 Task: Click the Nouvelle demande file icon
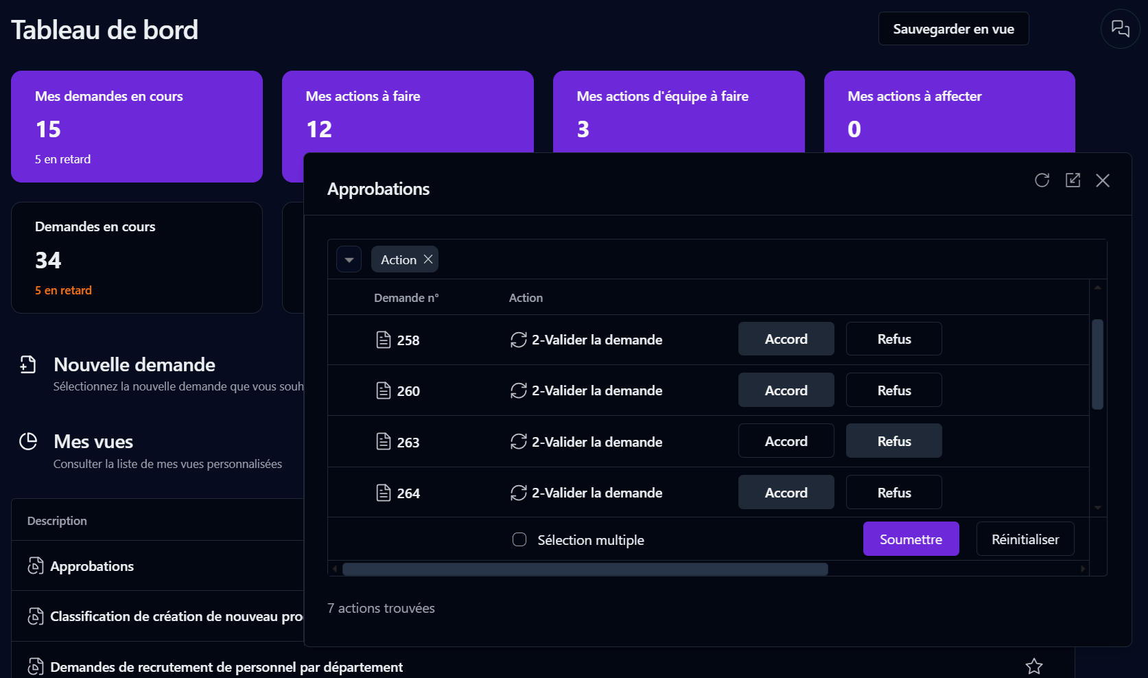click(x=28, y=364)
